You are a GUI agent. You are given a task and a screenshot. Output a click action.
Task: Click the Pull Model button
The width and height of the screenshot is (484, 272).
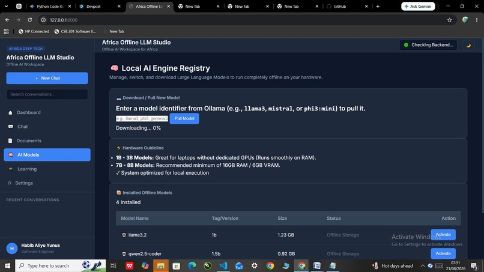tap(184, 118)
